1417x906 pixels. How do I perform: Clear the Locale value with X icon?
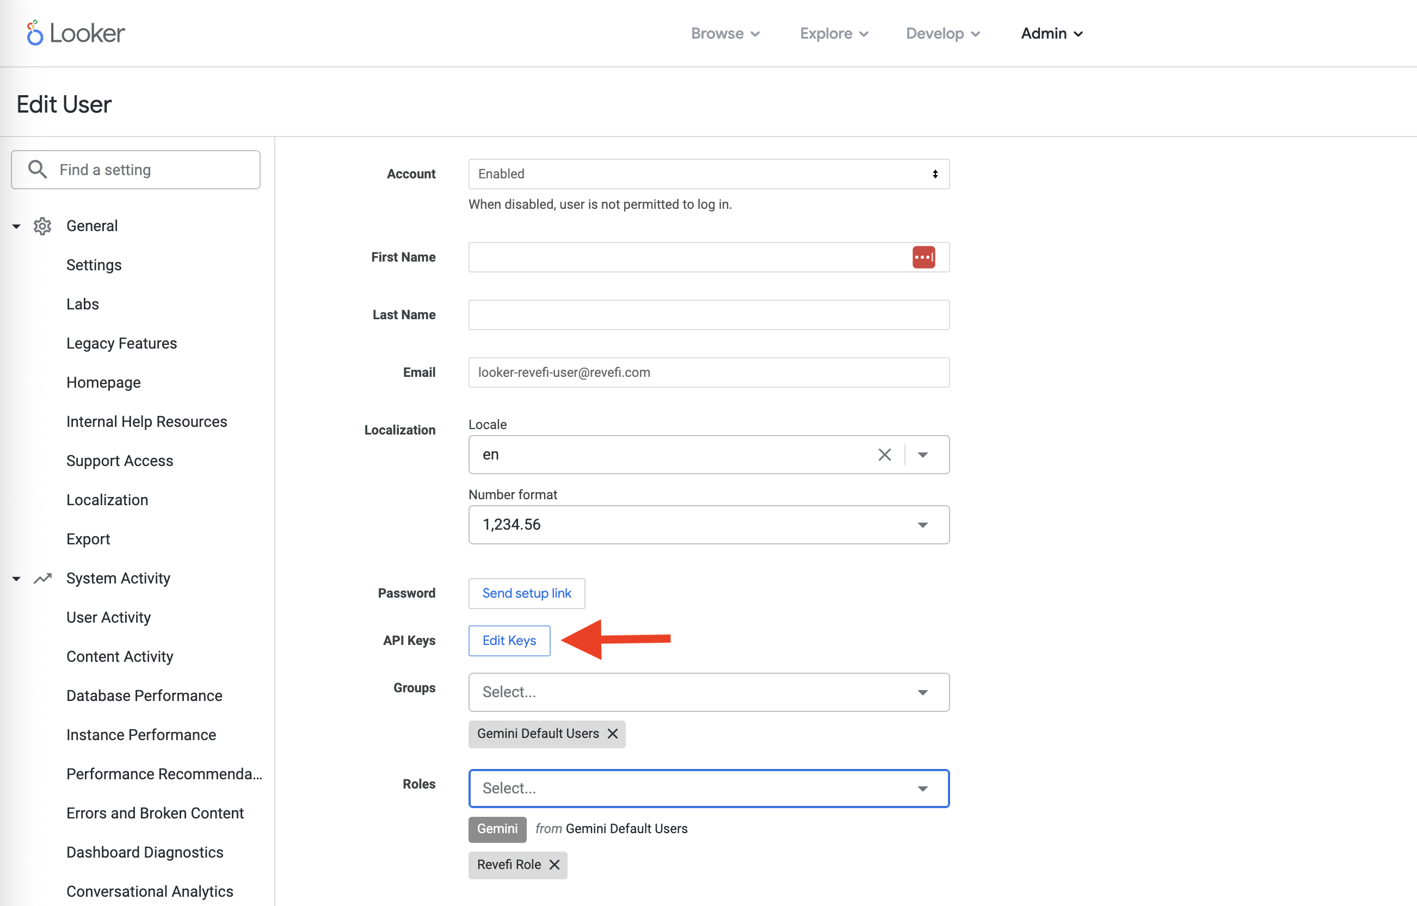[884, 455]
